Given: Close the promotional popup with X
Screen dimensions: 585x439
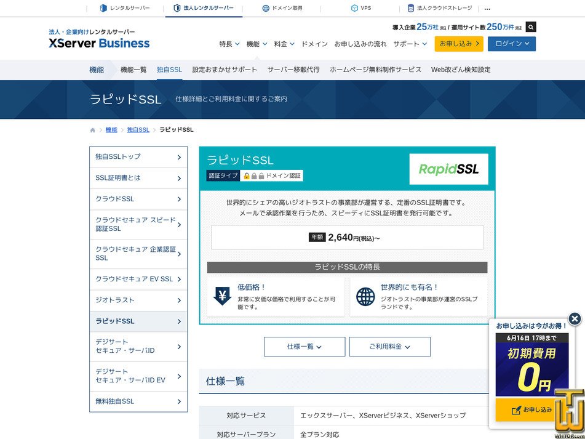Looking at the screenshot, I should point(575,319).
